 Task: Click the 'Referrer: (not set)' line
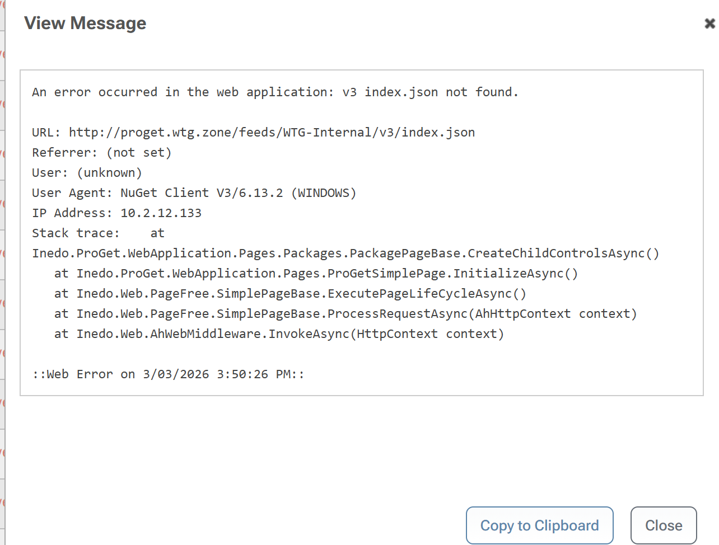[x=101, y=153]
